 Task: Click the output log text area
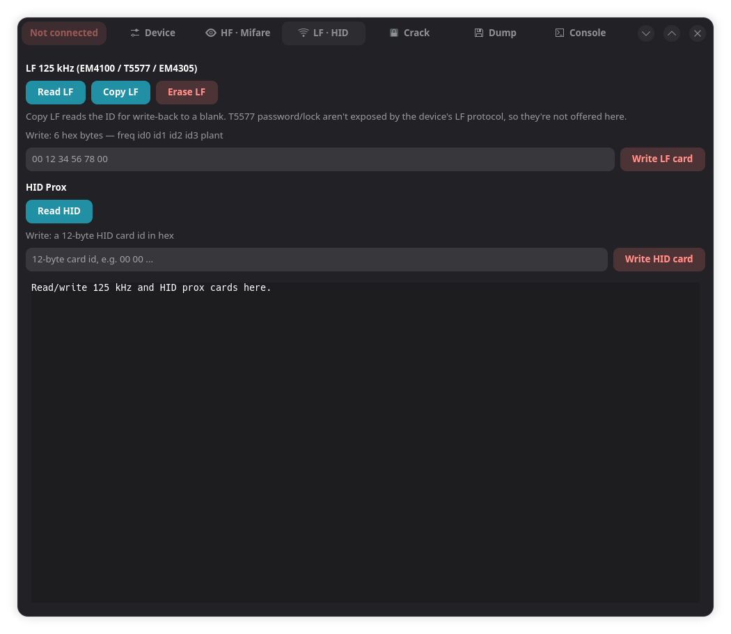point(365,442)
